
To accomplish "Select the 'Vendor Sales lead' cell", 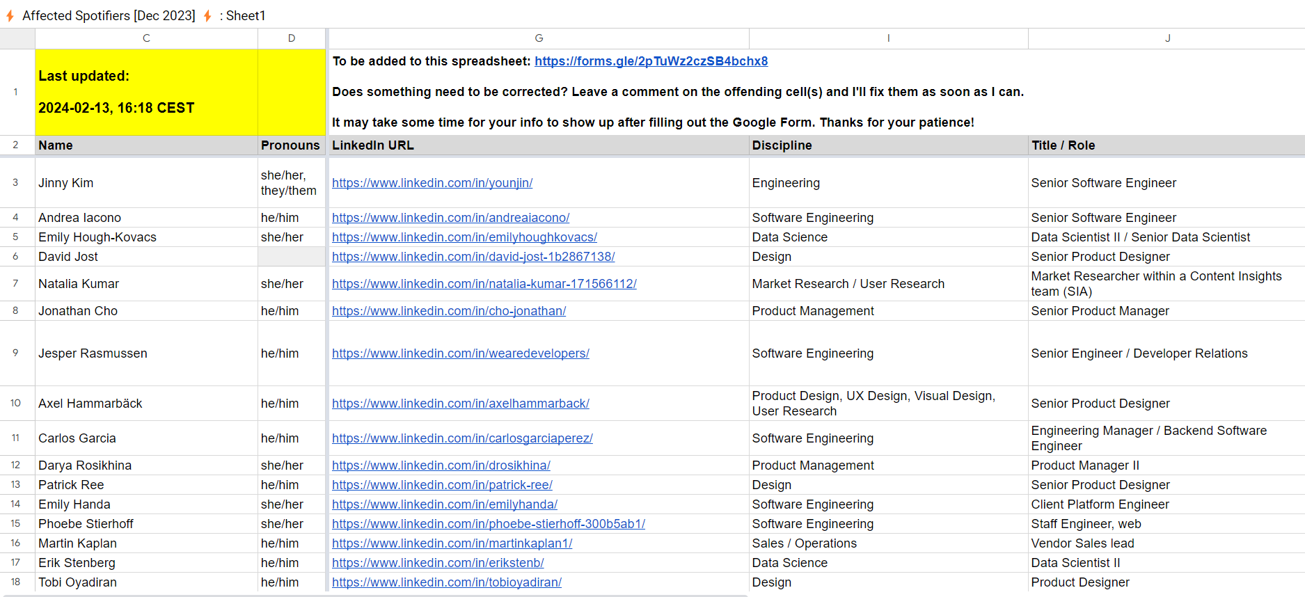I will pos(1167,543).
